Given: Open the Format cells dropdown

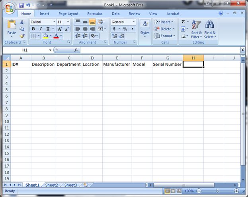Looking at the screenshot, I should (x=165, y=36).
